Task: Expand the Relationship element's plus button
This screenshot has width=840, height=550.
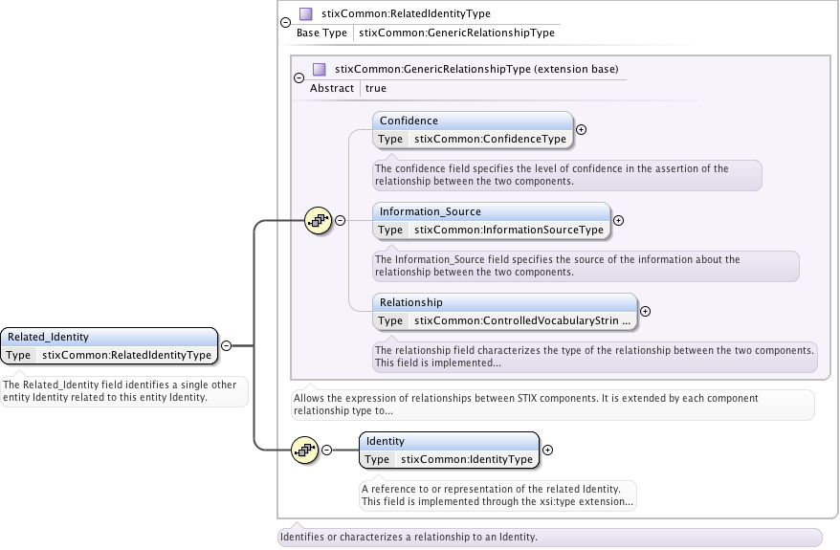Action: pos(645,311)
